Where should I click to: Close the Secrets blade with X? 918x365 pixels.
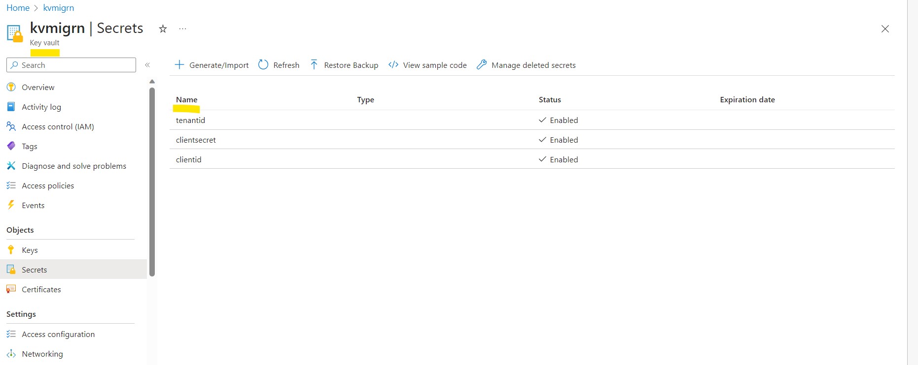pyautogui.click(x=885, y=29)
